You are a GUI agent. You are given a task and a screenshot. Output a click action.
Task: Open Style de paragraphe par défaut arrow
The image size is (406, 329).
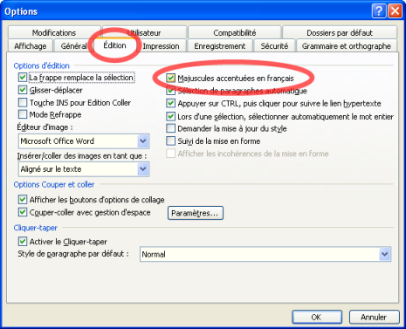coord(384,254)
